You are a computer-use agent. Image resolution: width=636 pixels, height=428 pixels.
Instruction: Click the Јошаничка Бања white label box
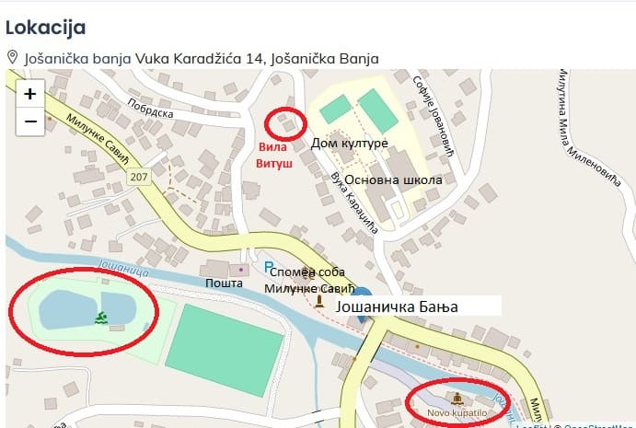click(x=419, y=306)
